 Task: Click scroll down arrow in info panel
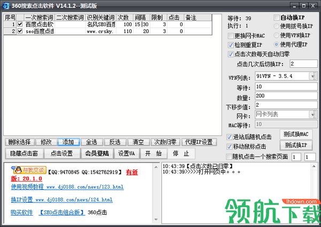tap(156, 220)
